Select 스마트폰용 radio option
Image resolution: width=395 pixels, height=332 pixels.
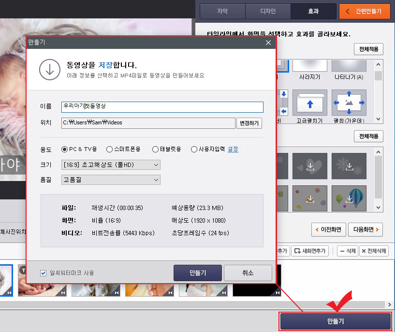pos(109,149)
